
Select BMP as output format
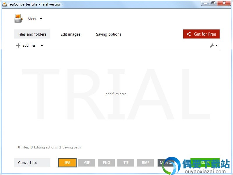point(145,163)
